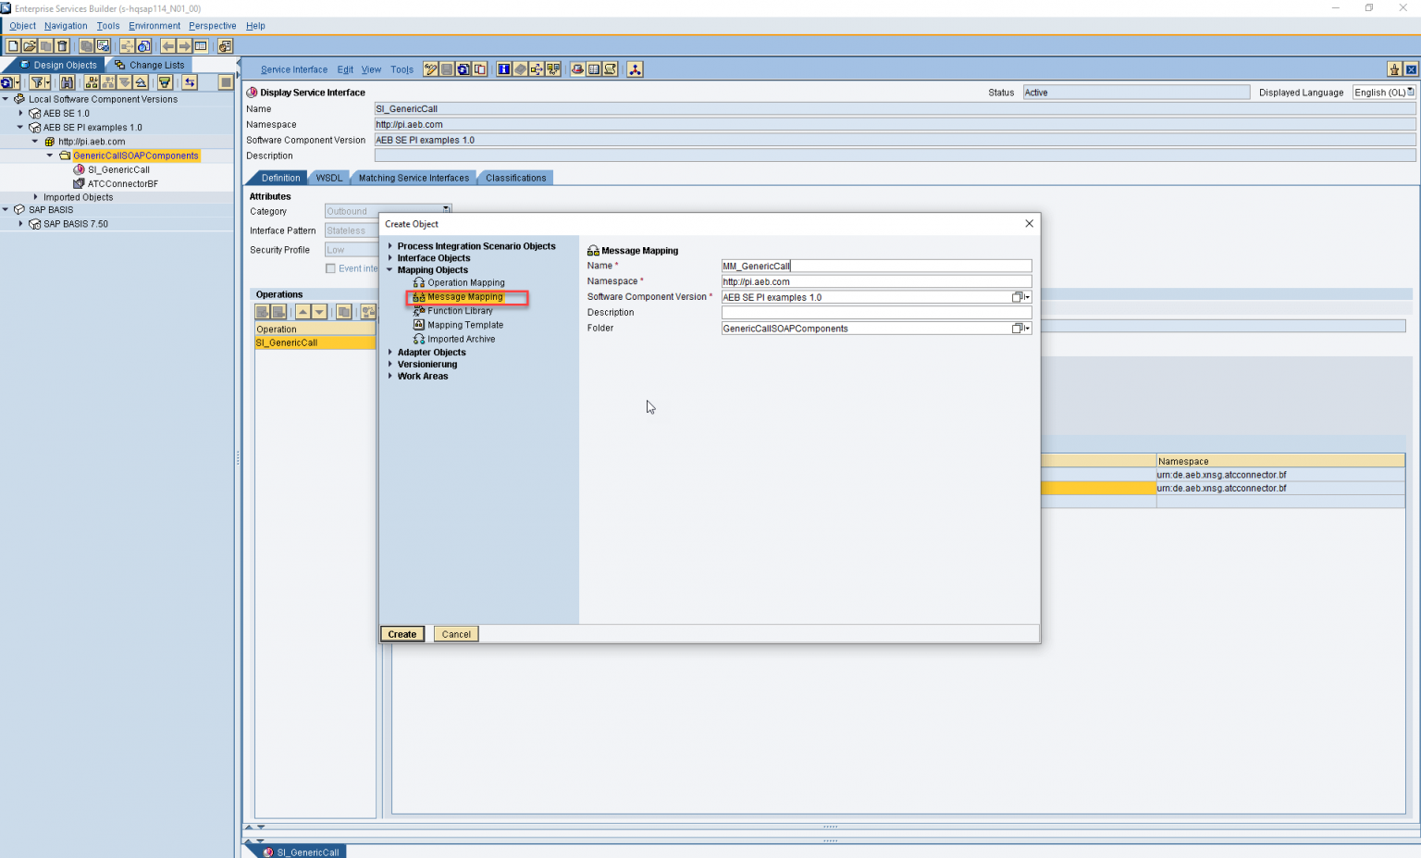
Task: Click the Description input field in the dialog
Action: pyautogui.click(x=876, y=312)
